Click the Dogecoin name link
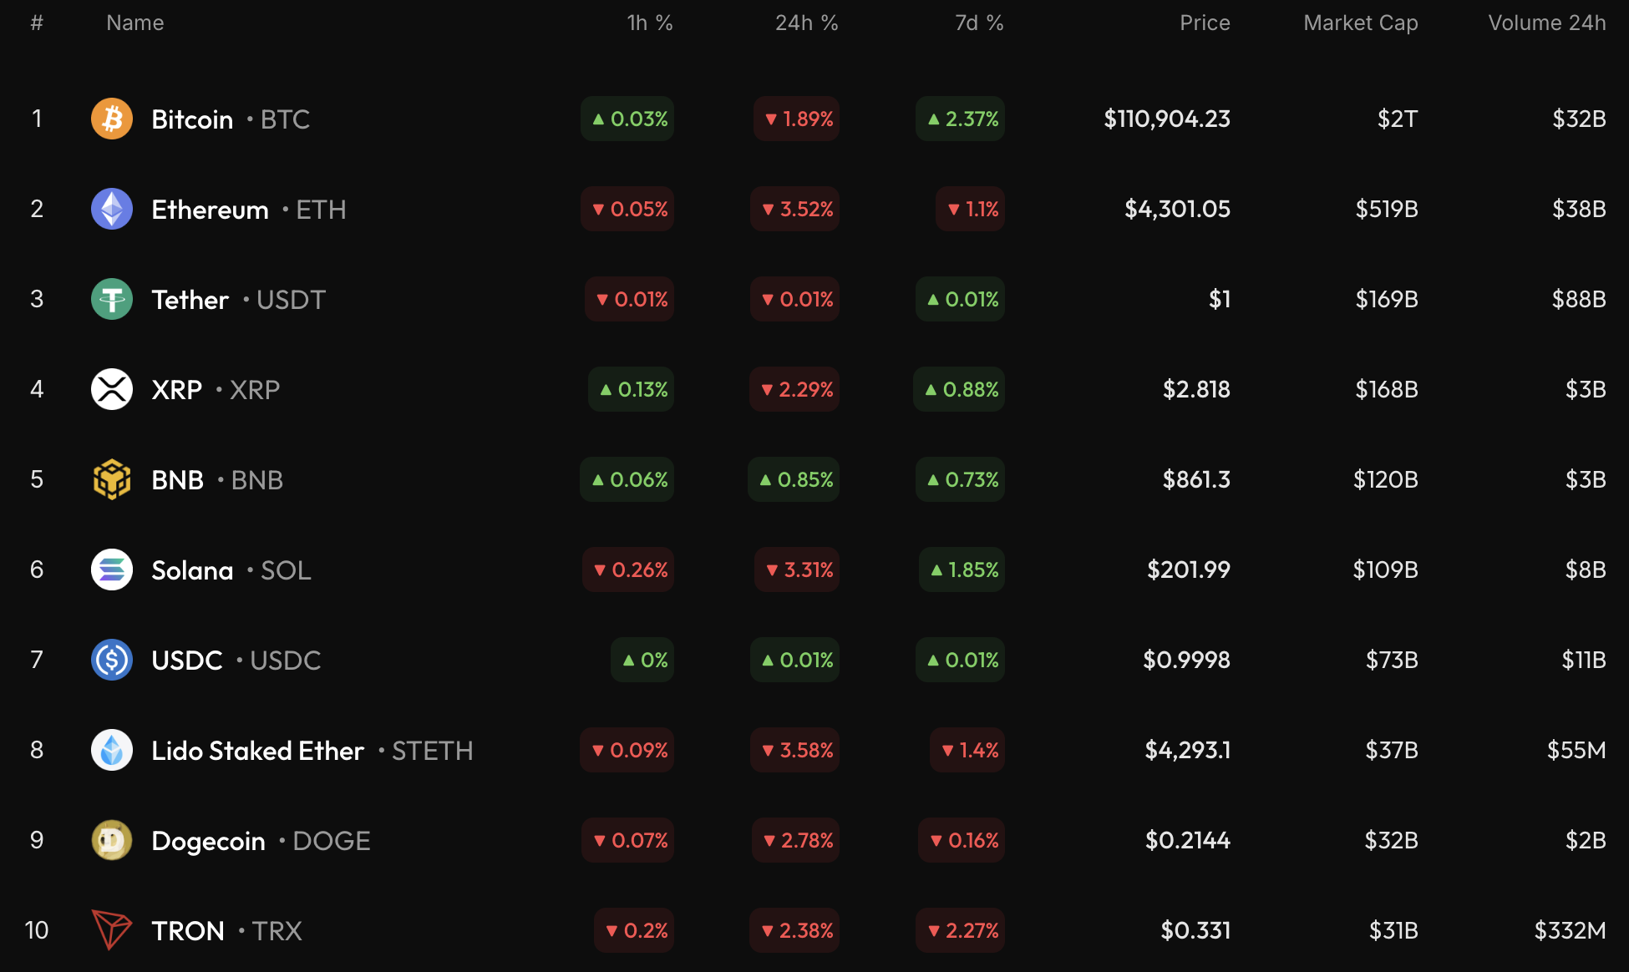Image resolution: width=1629 pixels, height=972 pixels. 208,841
